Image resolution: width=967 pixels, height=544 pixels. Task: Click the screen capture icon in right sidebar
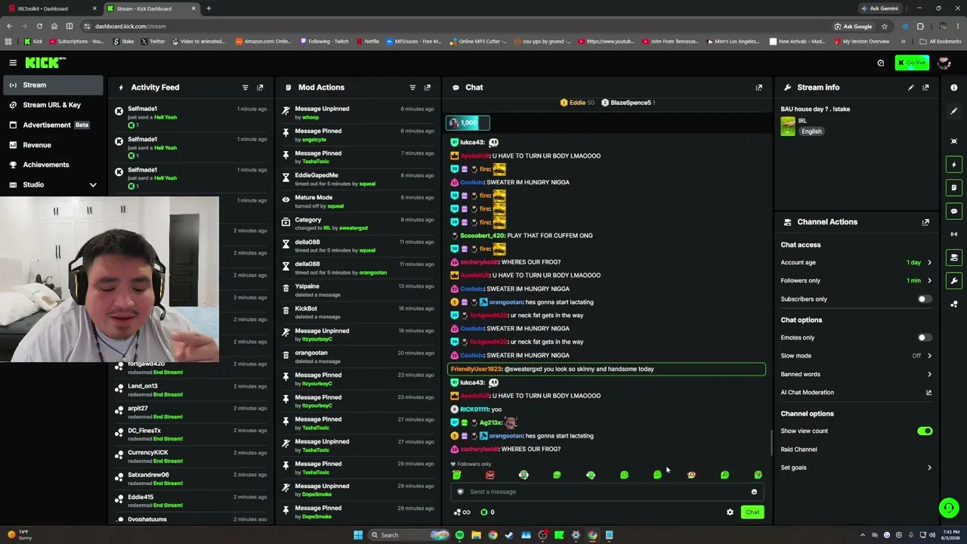[x=954, y=141]
